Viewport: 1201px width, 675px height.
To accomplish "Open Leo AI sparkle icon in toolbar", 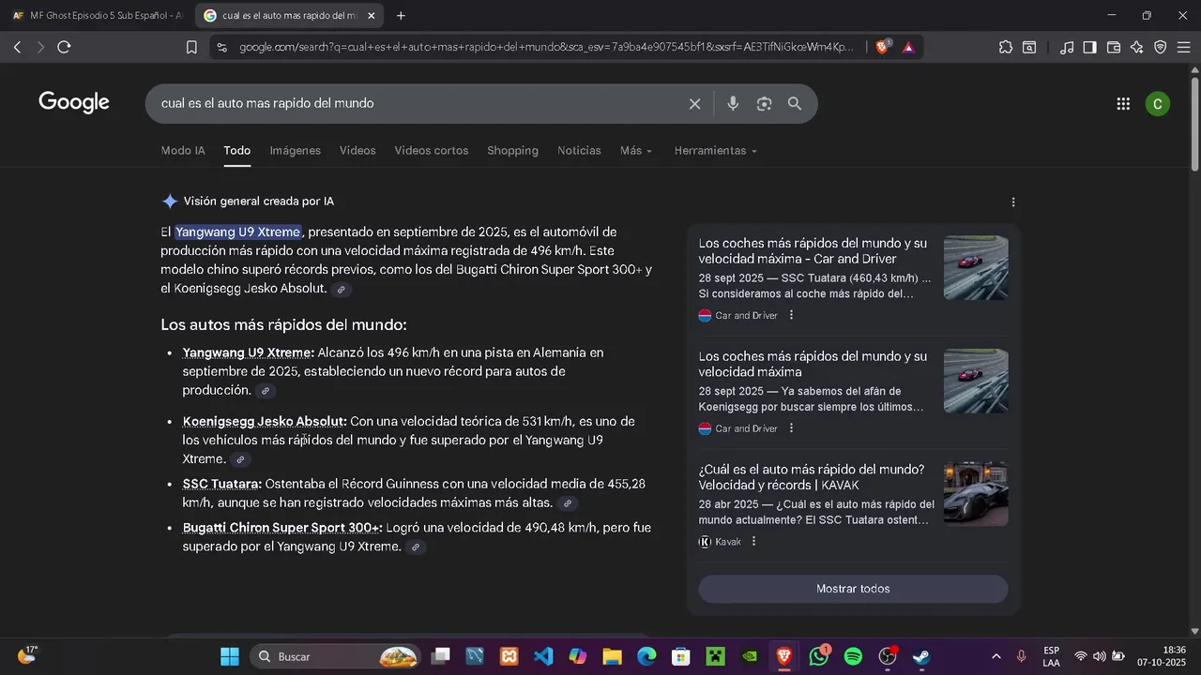I will tap(1137, 47).
